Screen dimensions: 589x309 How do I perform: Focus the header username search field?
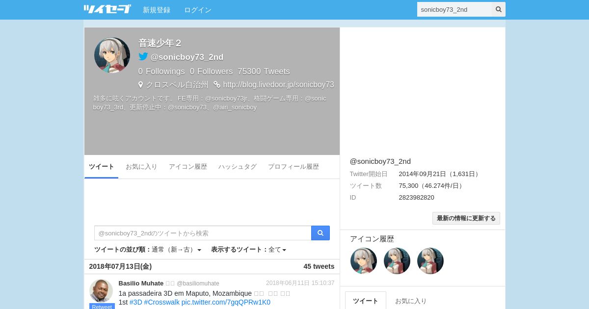pos(455,9)
